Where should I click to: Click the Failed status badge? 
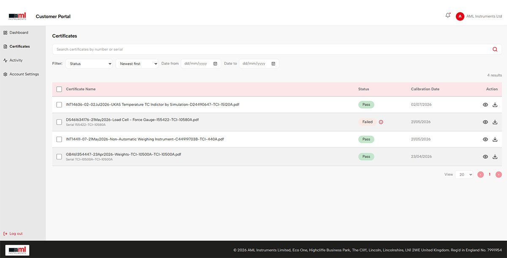[368, 122]
